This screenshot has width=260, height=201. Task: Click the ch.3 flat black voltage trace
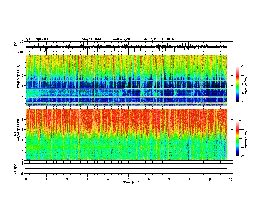127,168
